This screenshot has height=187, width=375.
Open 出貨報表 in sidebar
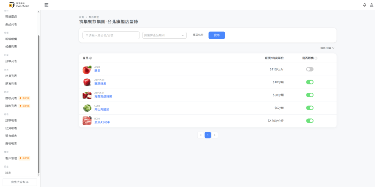click(11, 128)
